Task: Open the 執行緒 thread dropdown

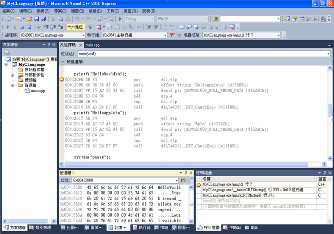Action: (165, 35)
